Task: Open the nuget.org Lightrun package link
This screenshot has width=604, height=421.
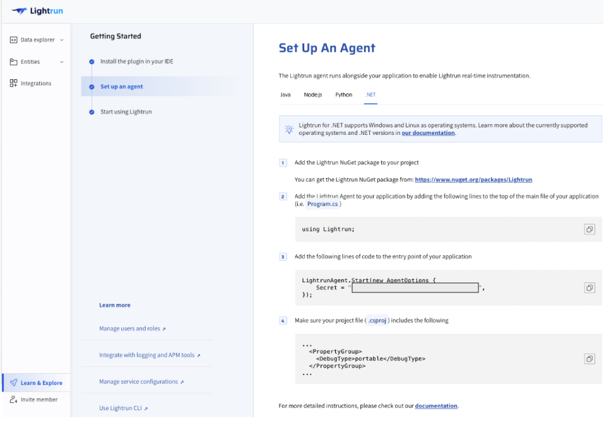Action: tap(473, 180)
